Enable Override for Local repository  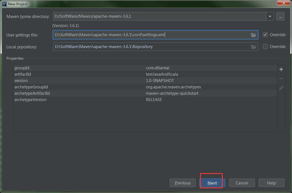265,47
